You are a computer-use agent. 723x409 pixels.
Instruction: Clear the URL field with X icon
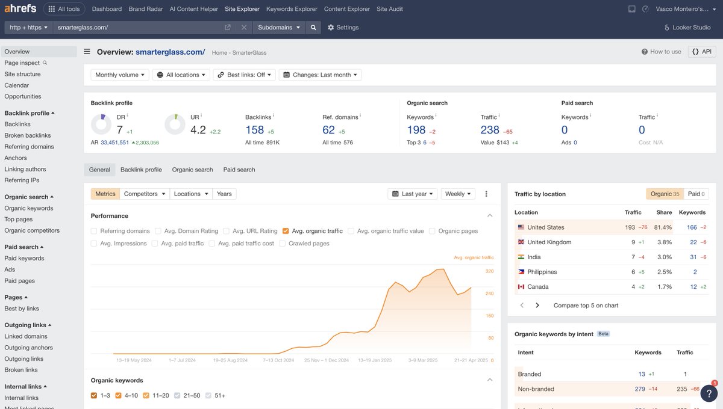coord(244,28)
